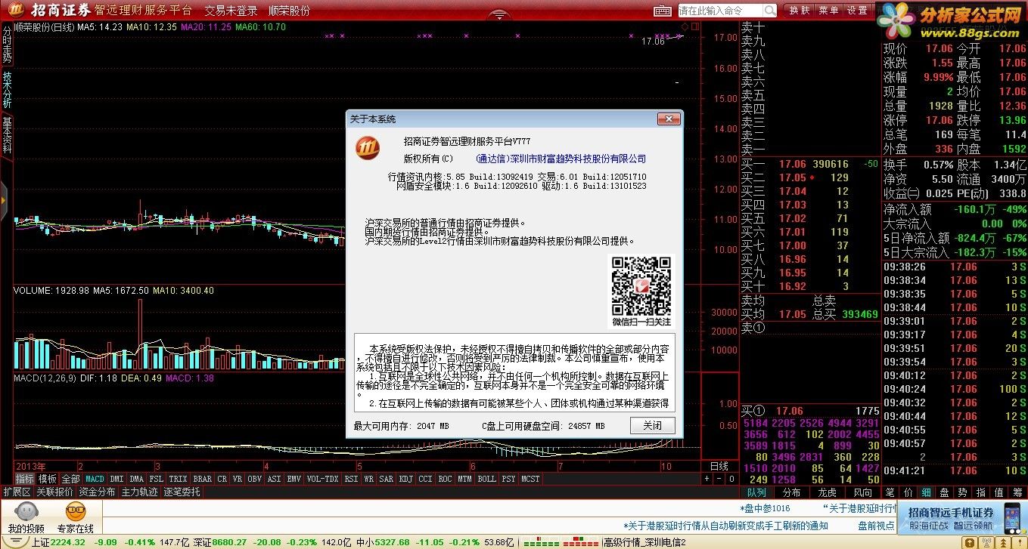Image resolution: width=1028 pixels, height=549 pixels.
Task: Select the 全部 indicator tab
Action: (70, 479)
